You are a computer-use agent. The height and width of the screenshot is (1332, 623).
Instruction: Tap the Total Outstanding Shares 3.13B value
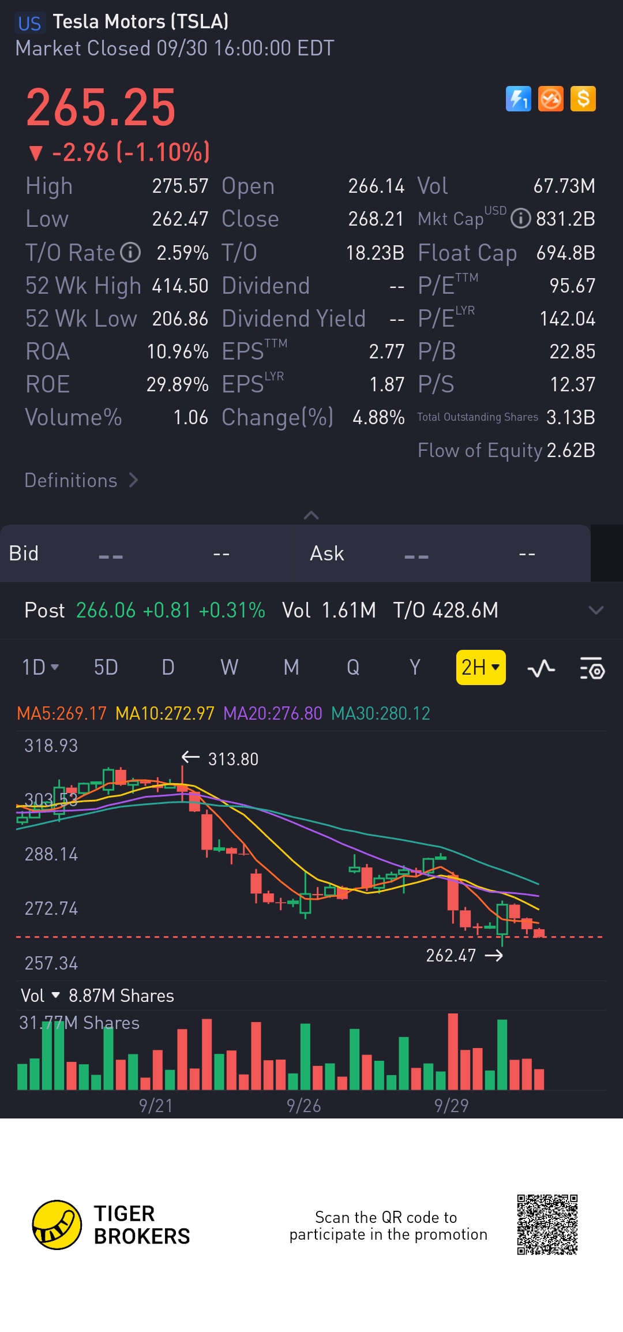click(x=571, y=417)
